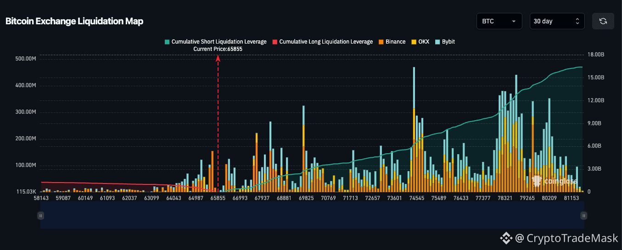Open the 30 day timeframe dropdown
Image resolution: width=622 pixels, height=250 pixels.
coord(557,21)
